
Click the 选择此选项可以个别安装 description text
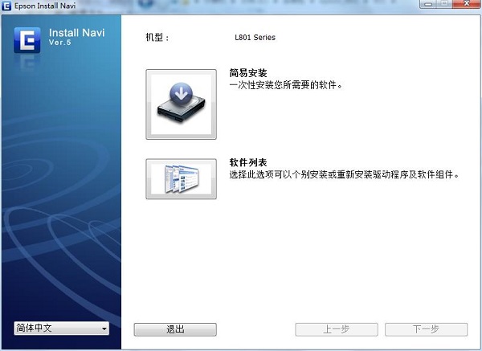(345, 174)
